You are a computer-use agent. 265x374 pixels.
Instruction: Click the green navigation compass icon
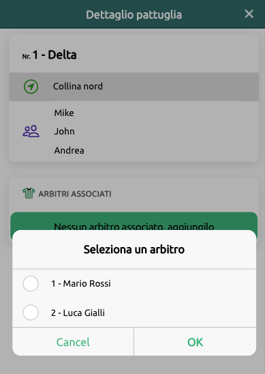click(31, 87)
